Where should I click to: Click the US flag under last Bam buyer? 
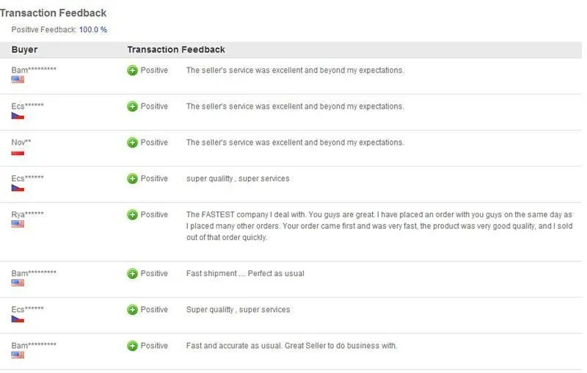click(x=18, y=355)
